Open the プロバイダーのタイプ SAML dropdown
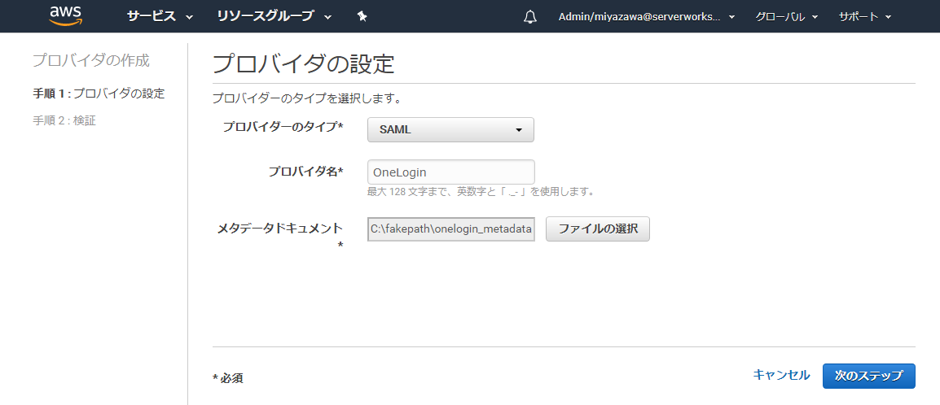940x405 pixels. [450, 130]
